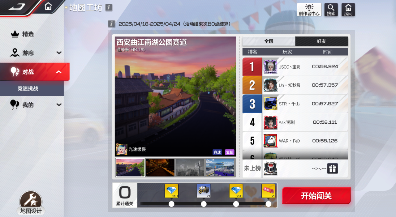The image size is (396, 217).
Task: Select the 竞速挑战 submenu item
Action: (28, 88)
